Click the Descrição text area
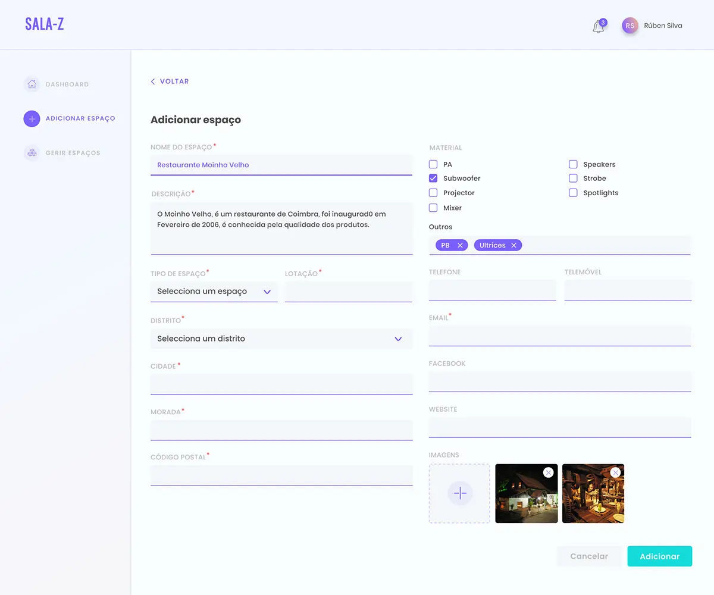The height and width of the screenshot is (595, 714). (x=281, y=228)
